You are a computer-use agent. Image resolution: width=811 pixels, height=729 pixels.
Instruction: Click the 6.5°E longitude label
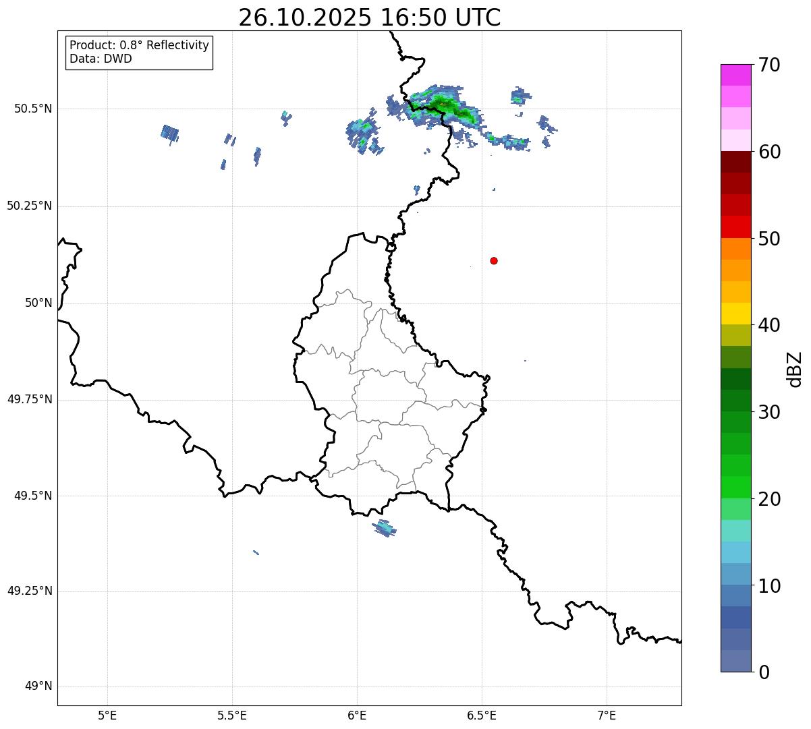pyautogui.click(x=482, y=716)
